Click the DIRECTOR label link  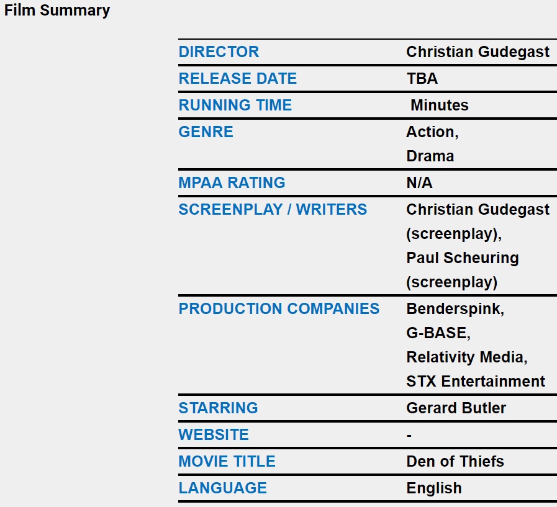click(x=219, y=52)
